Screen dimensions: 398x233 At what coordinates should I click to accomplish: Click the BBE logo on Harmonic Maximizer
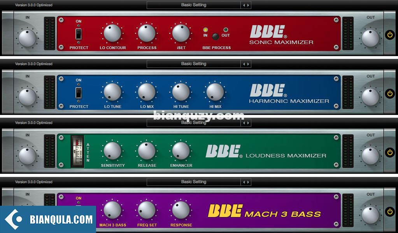268,90
